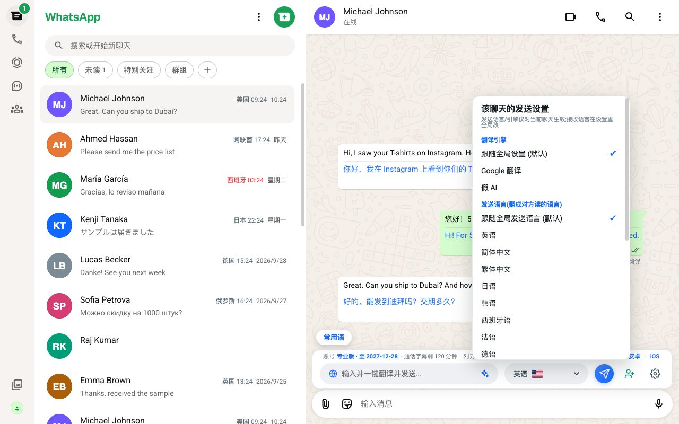Select the 未读 filter tab
Screen dimensions: 679x424
coord(95,70)
